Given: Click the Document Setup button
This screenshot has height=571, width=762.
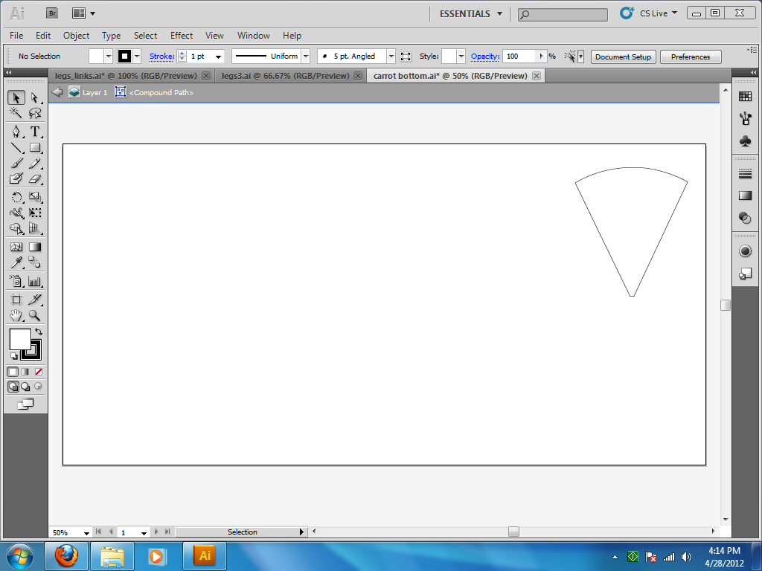Looking at the screenshot, I should [x=623, y=57].
